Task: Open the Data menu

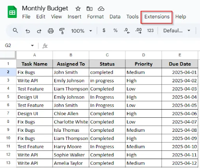Action: (x=115, y=17)
